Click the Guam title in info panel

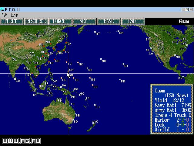160,91
